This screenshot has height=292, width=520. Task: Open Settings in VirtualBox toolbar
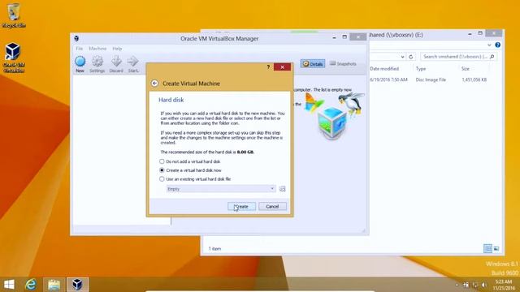tap(97, 64)
